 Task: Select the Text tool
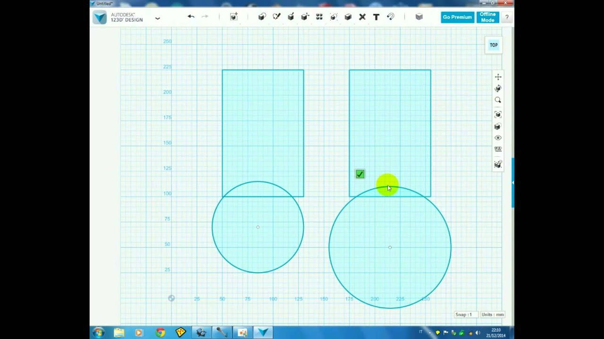[x=376, y=17]
